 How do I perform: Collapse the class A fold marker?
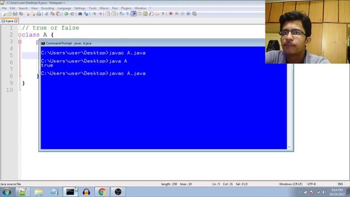point(20,35)
